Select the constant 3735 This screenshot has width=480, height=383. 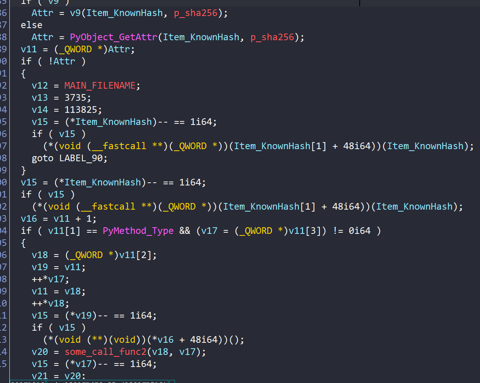tap(78, 98)
